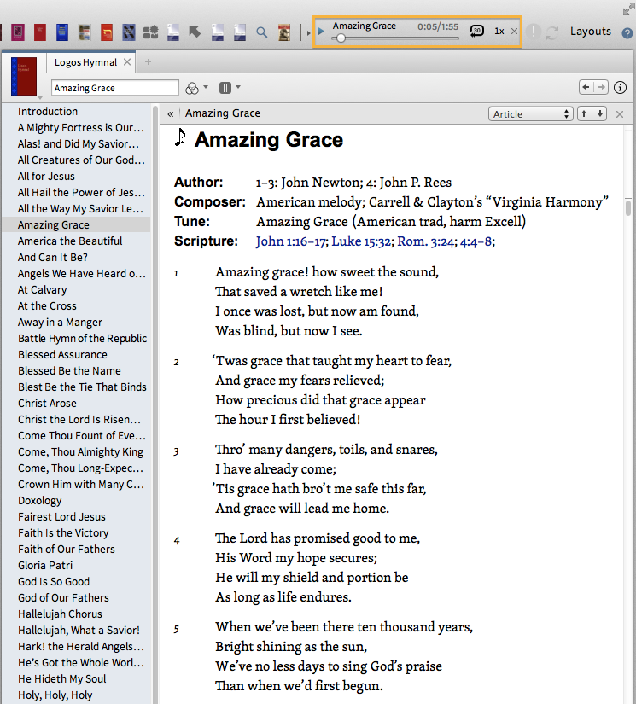
Task: Click the audio progress slider handle
Action: tap(341, 38)
